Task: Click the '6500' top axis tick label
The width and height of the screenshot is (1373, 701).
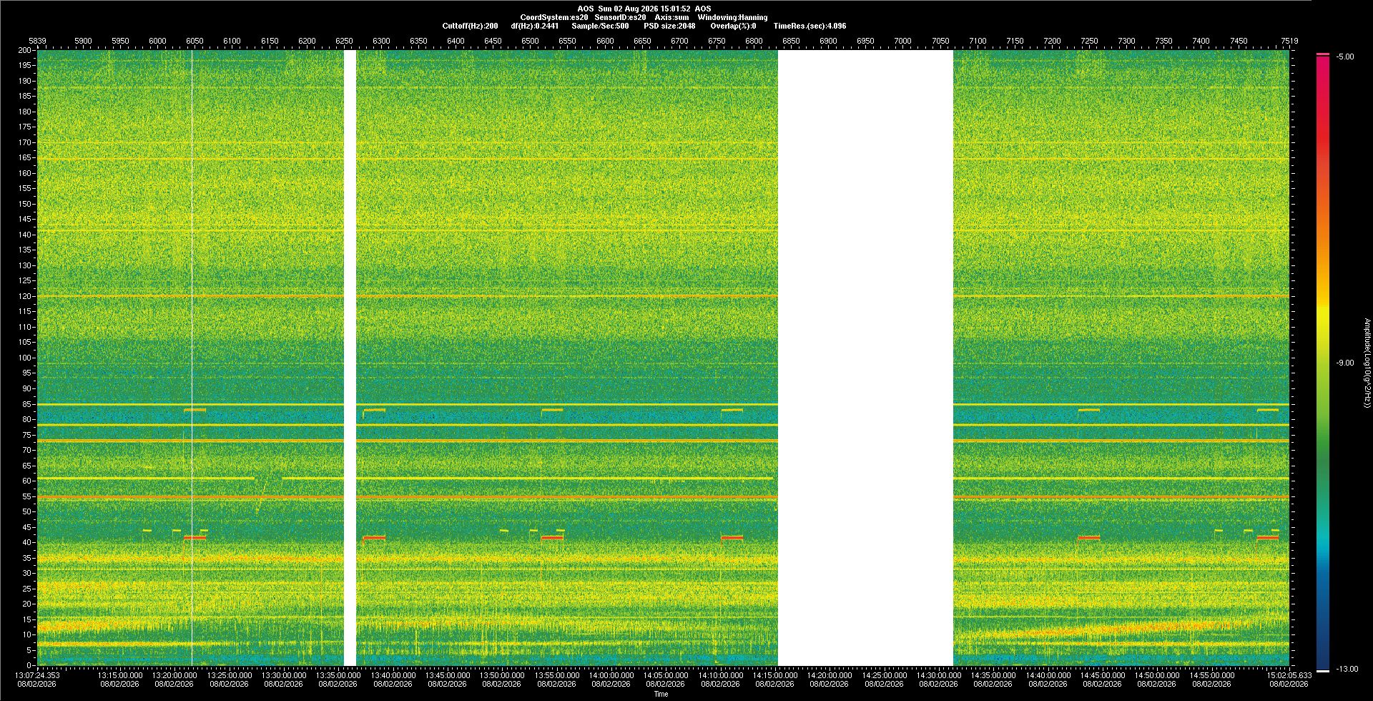Action: point(530,41)
